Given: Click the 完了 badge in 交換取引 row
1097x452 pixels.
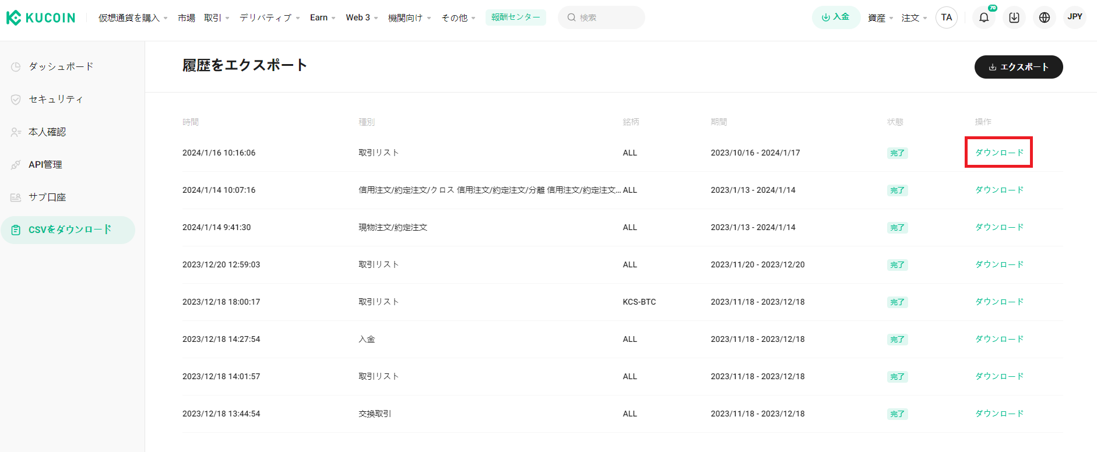Looking at the screenshot, I should click(898, 414).
